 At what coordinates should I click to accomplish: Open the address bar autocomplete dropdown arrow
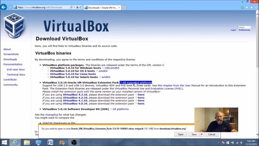tap(74, 7)
